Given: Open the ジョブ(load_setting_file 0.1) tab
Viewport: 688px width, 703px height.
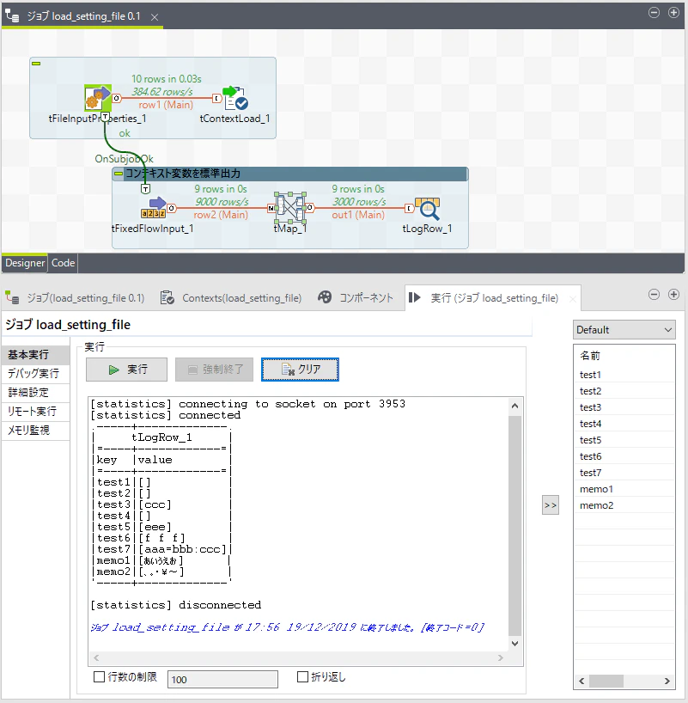Looking at the screenshot, I should coord(76,298).
